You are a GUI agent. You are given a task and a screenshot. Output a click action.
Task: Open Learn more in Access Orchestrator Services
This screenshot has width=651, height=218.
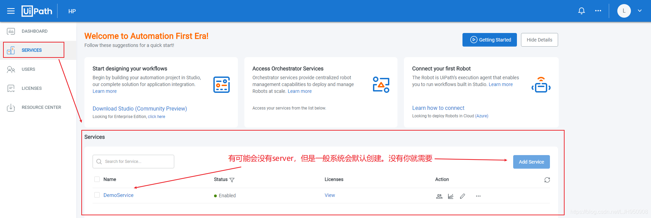pos(299,91)
